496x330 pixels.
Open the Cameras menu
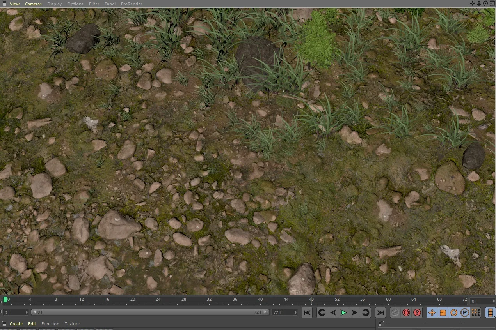(x=33, y=4)
